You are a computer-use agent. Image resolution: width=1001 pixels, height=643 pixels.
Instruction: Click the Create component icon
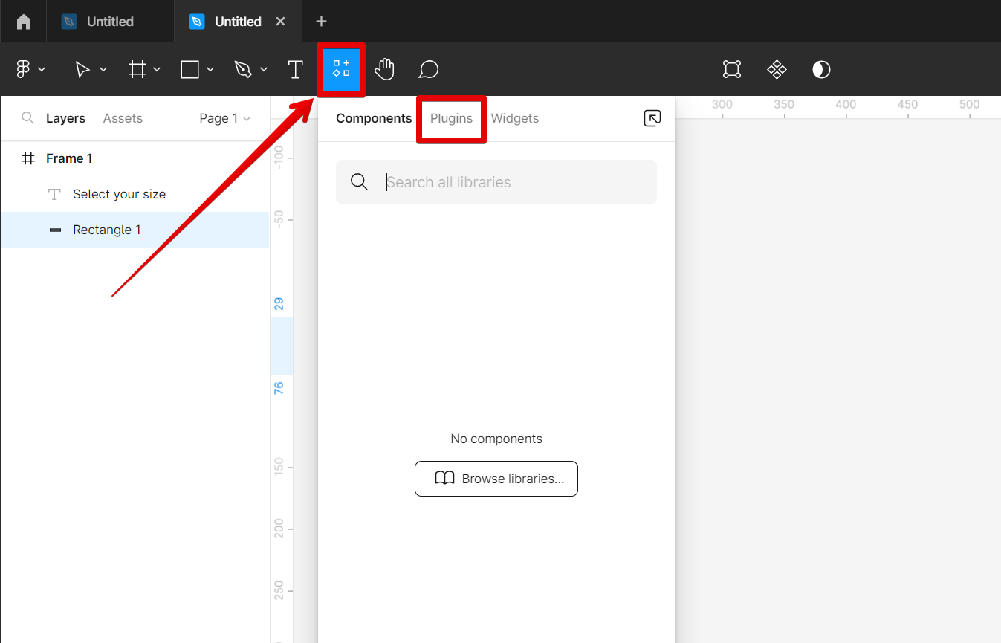(x=777, y=69)
